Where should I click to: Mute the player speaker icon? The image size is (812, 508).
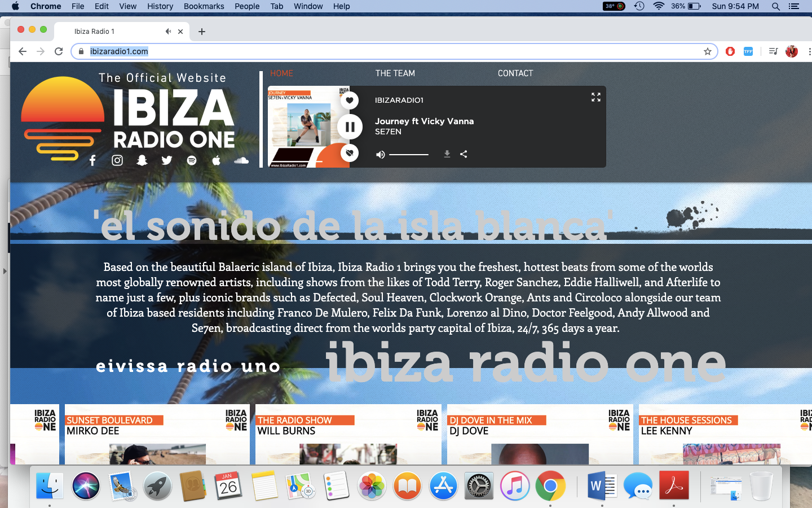tap(381, 154)
